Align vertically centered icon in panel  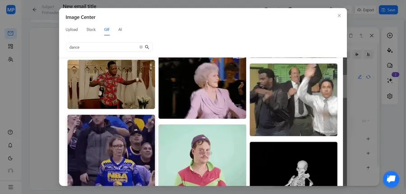click(x=357, y=55)
